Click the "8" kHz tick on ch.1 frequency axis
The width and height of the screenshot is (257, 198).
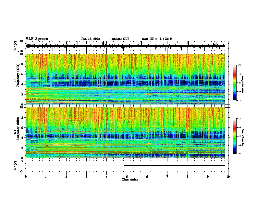(x=22, y=64)
